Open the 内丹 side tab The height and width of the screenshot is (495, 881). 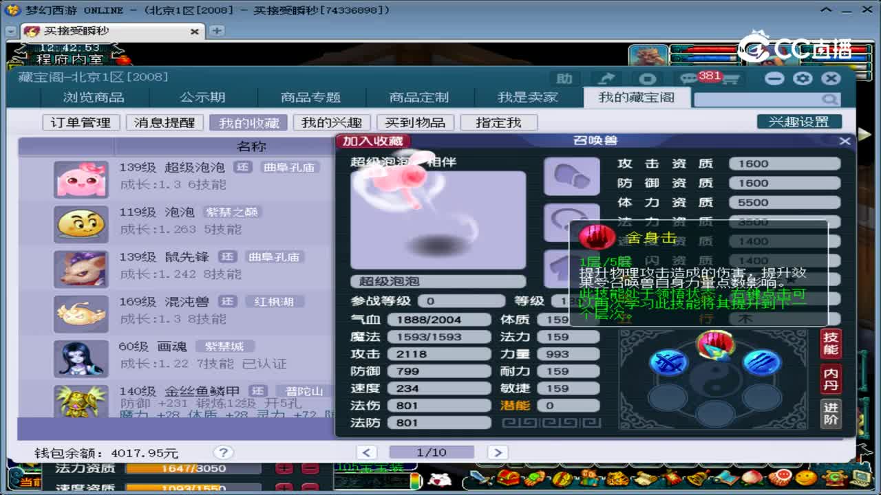(x=831, y=378)
